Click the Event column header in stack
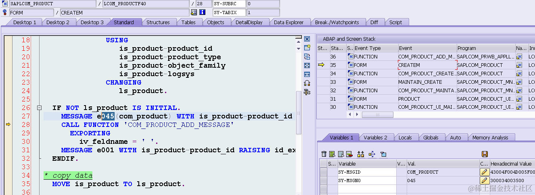535x195 pixels. 427,48
